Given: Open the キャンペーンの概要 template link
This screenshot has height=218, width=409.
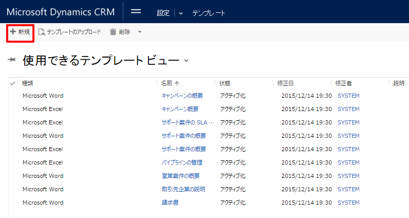Looking at the screenshot, I should coord(182,96).
